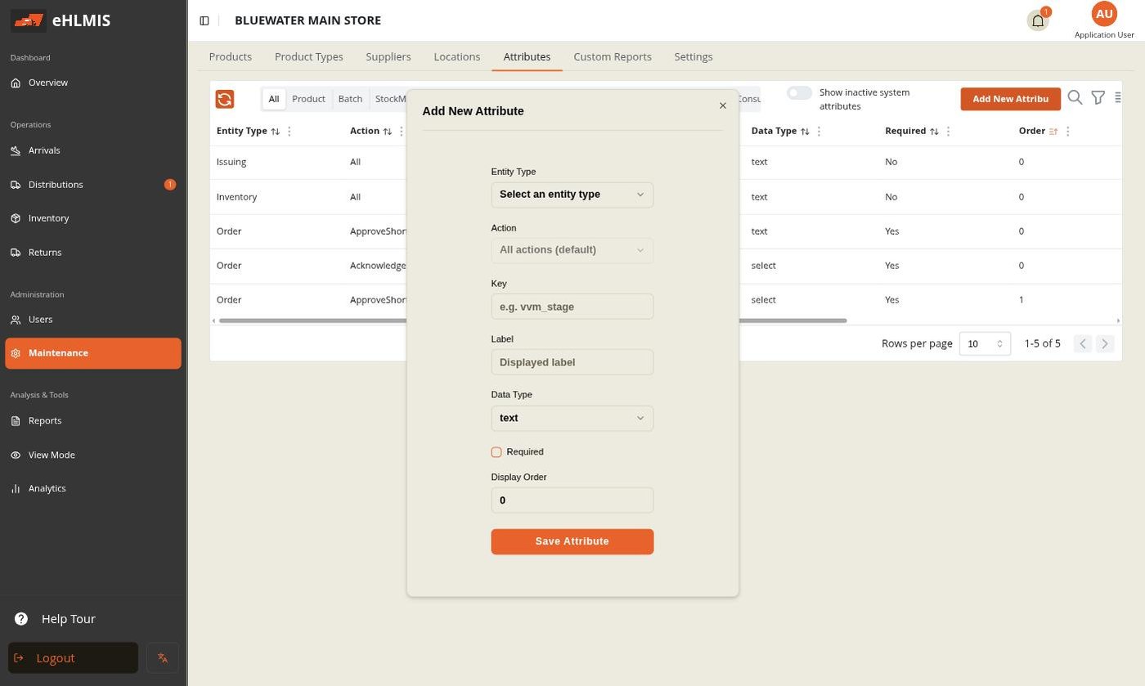Open the Data Type dropdown
This screenshot has width=1145, height=686.
click(x=572, y=419)
